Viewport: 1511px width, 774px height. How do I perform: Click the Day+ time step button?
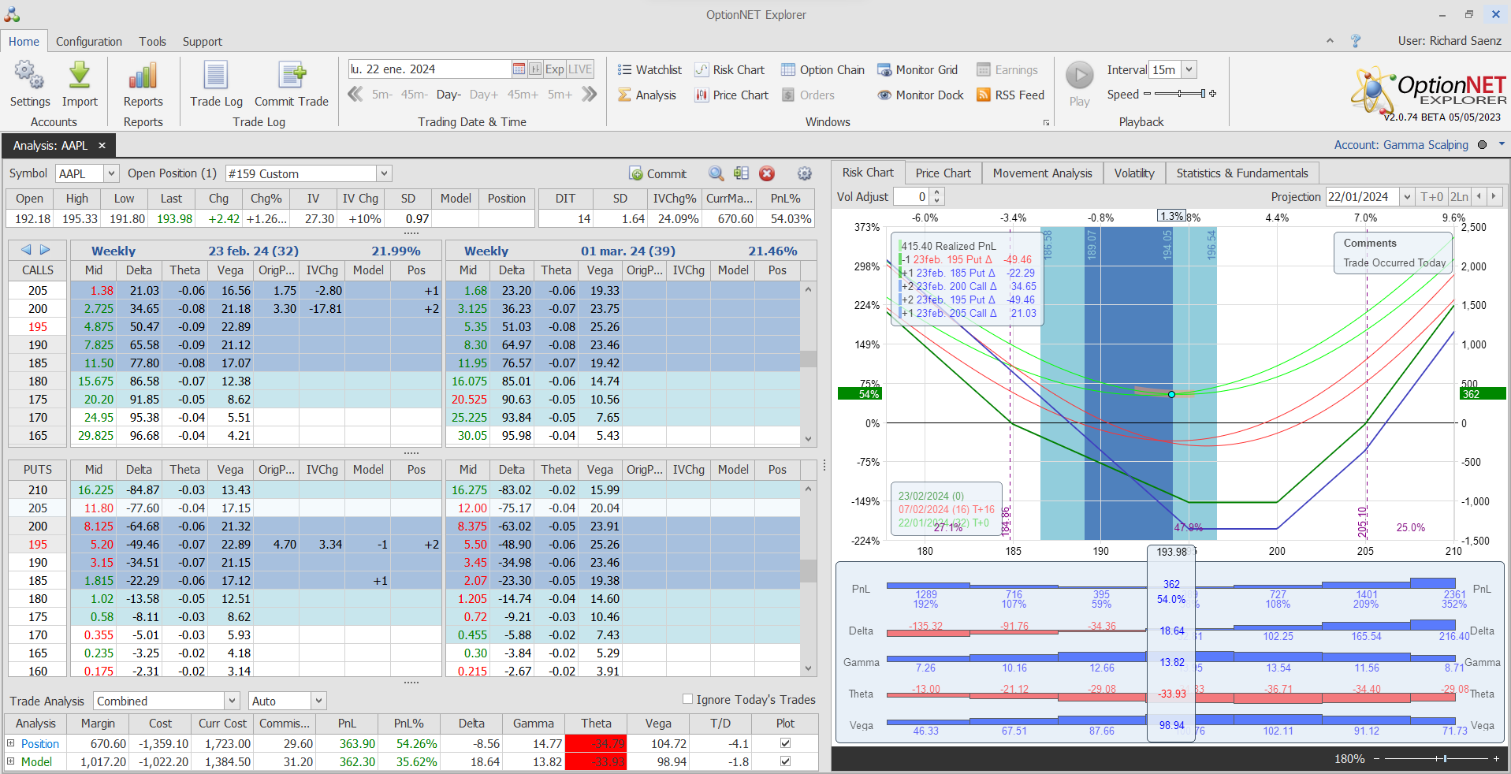(x=484, y=95)
